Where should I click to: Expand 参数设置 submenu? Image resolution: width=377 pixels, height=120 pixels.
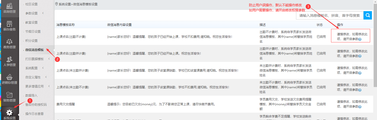click(x=43, y=13)
